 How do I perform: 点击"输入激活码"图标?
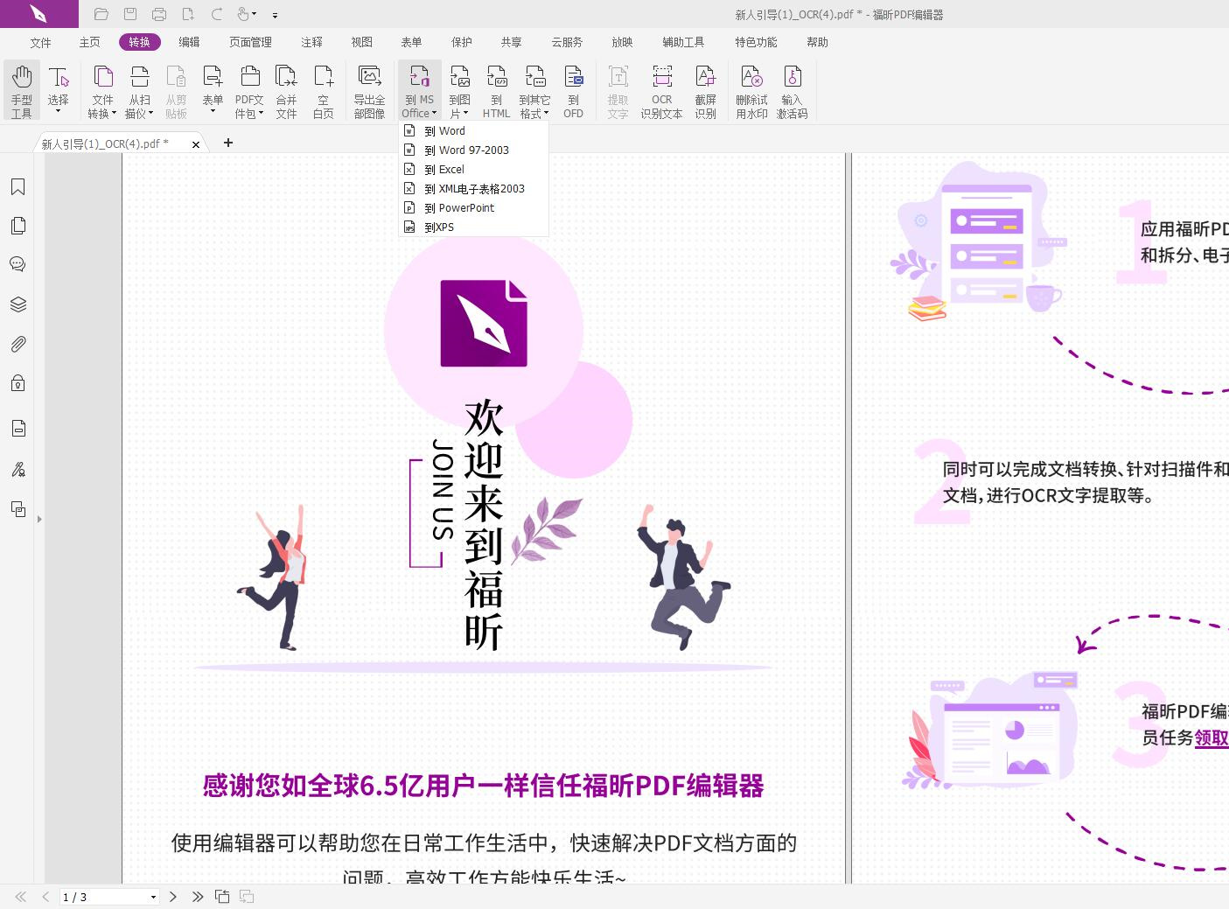[x=793, y=90]
